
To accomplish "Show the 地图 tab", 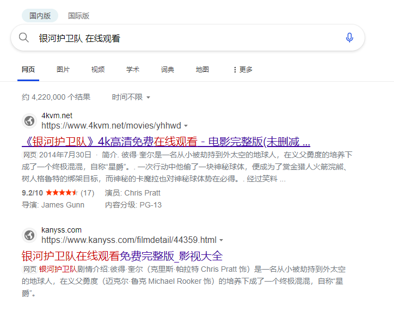I will pos(202,70).
